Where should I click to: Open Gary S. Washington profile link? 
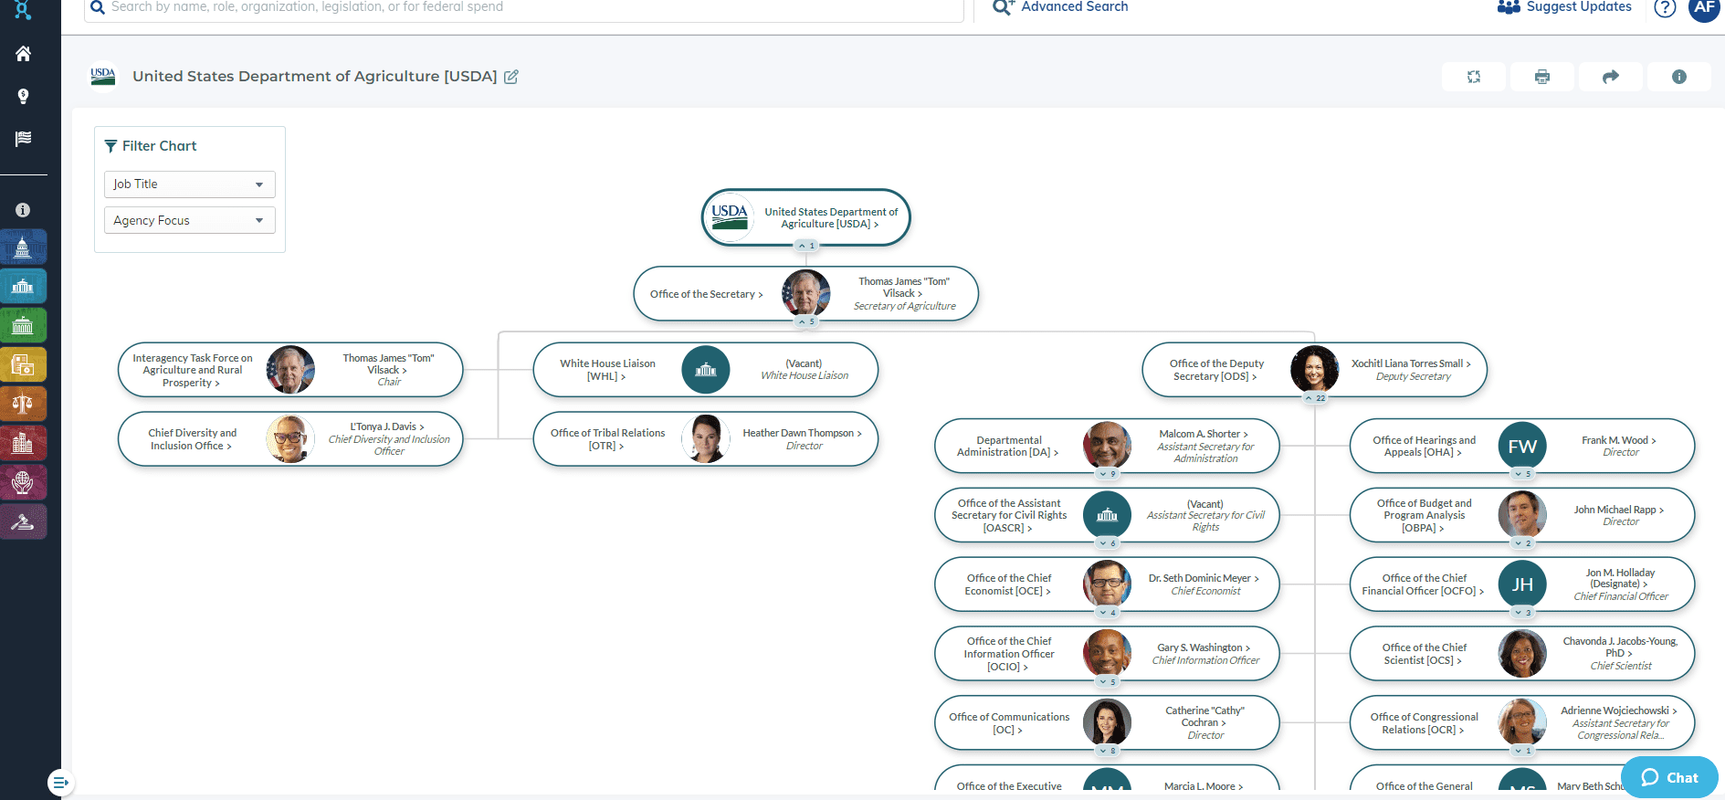tap(1204, 647)
